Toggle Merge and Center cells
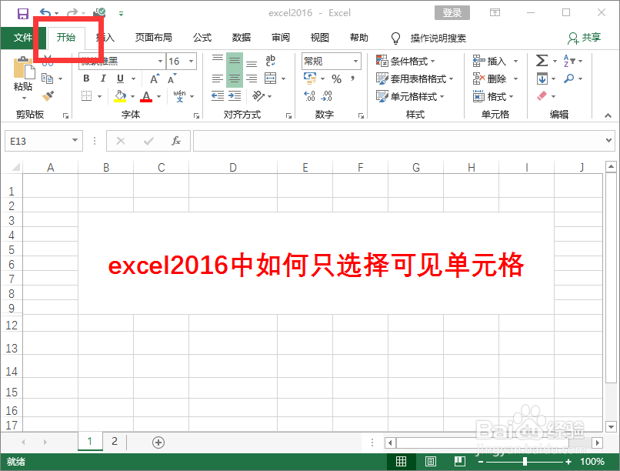Screen dimensions: 620x471 [x=271, y=78]
